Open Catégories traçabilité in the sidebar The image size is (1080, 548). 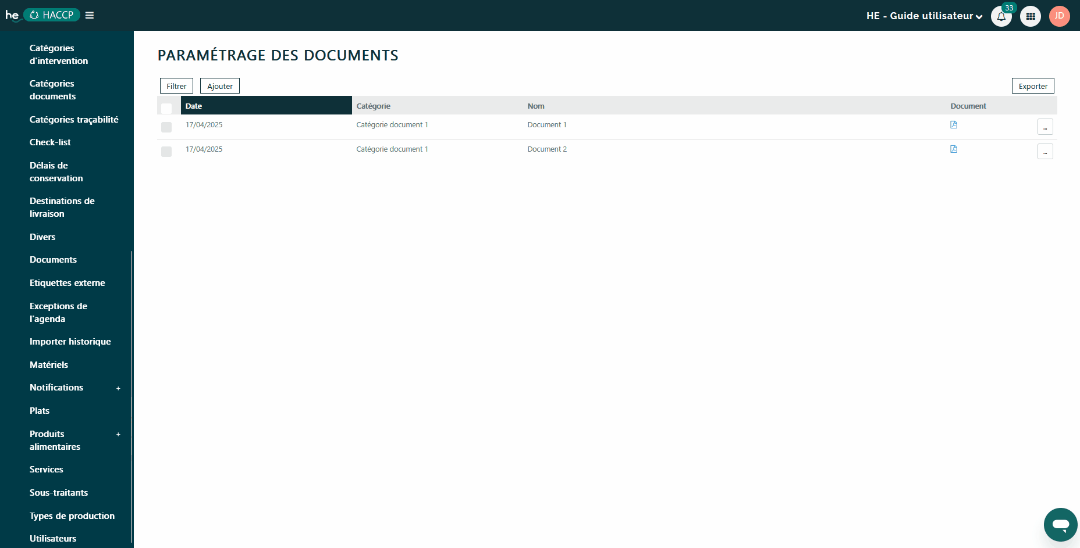coord(74,120)
